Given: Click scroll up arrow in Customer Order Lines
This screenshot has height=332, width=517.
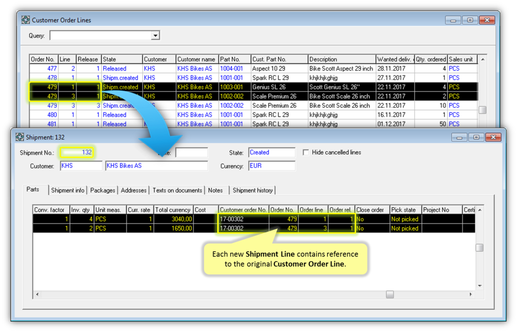Looking at the screenshot, I should 482,59.
